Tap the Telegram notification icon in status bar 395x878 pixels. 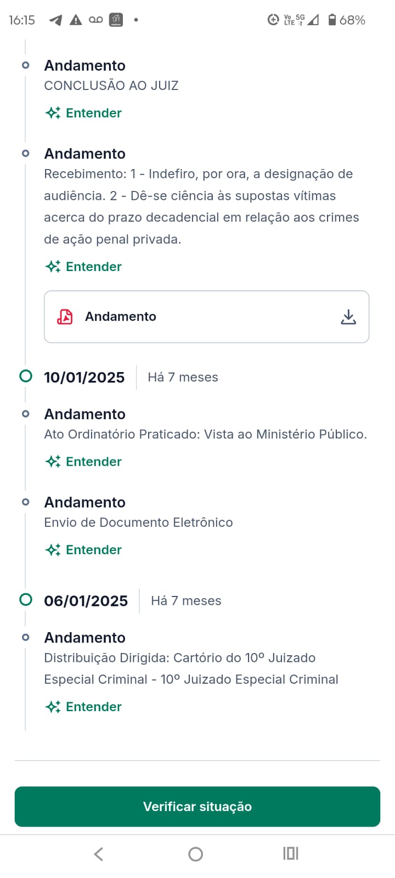click(55, 20)
